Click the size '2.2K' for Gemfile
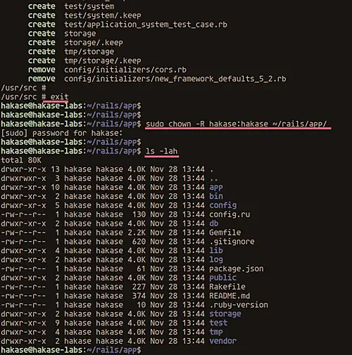The width and height of the screenshot is (352, 355). [x=137, y=233]
